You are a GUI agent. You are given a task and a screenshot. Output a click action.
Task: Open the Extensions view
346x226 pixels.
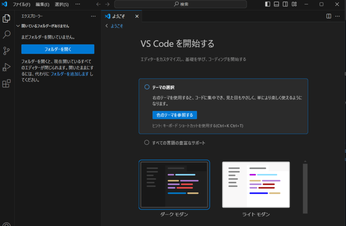[7, 83]
